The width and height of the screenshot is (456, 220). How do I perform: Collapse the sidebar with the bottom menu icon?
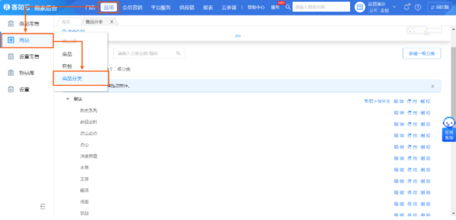click(x=43, y=207)
